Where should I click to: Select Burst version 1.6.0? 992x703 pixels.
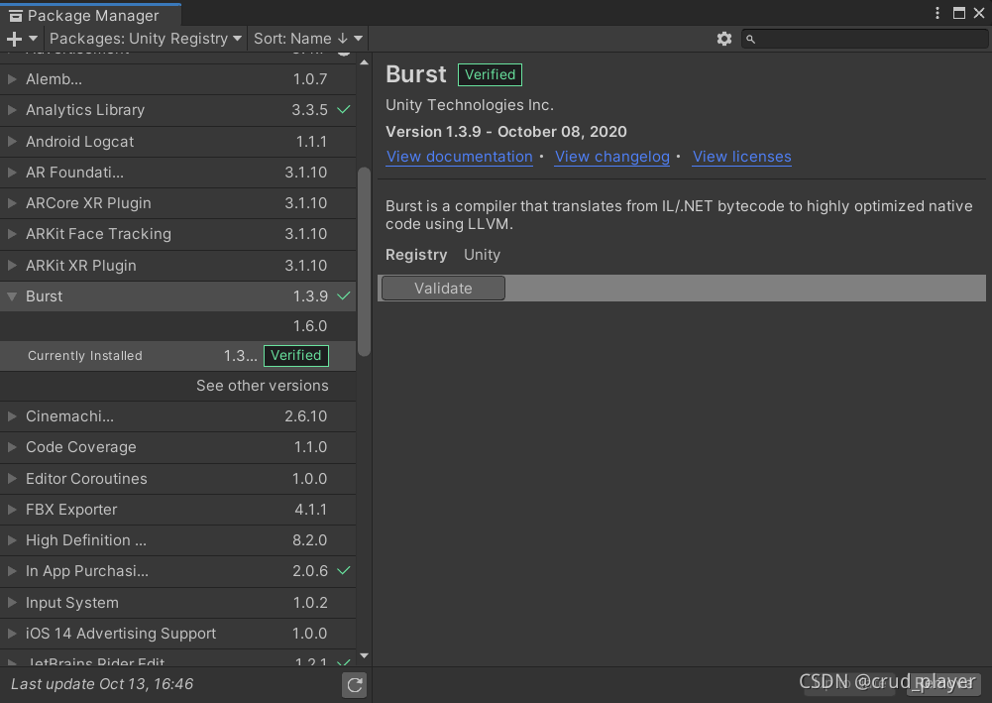coord(177,326)
